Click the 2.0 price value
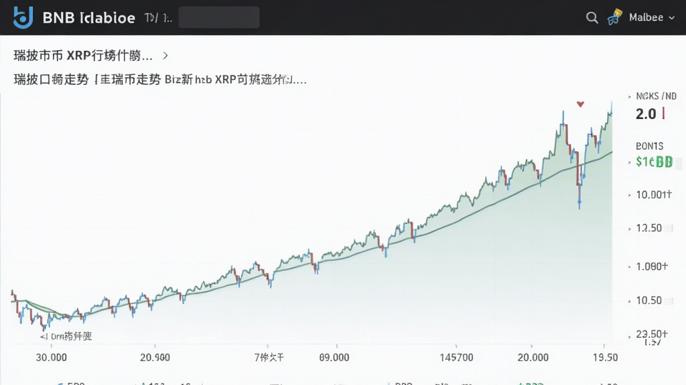 pos(646,114)
